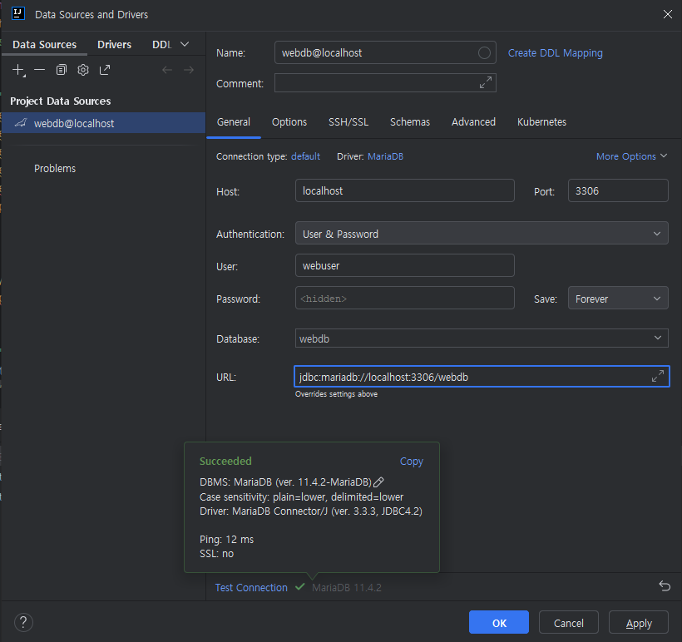Click the MariaDB driver link
The height and width of the screenshot is (642, 682).
(x=385, y=156)
